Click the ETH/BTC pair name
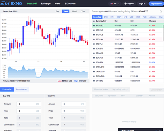Viewport: 164px width, 131px height. click(x=99, y=81)
